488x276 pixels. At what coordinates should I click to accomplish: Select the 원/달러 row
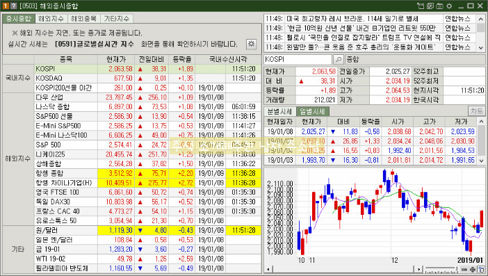click(148, 231)
